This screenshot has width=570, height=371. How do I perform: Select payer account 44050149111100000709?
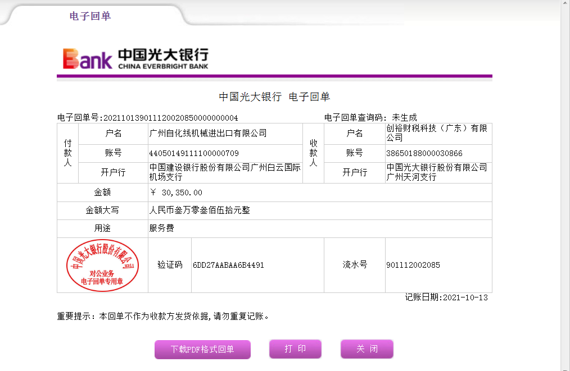coord(194,153)
